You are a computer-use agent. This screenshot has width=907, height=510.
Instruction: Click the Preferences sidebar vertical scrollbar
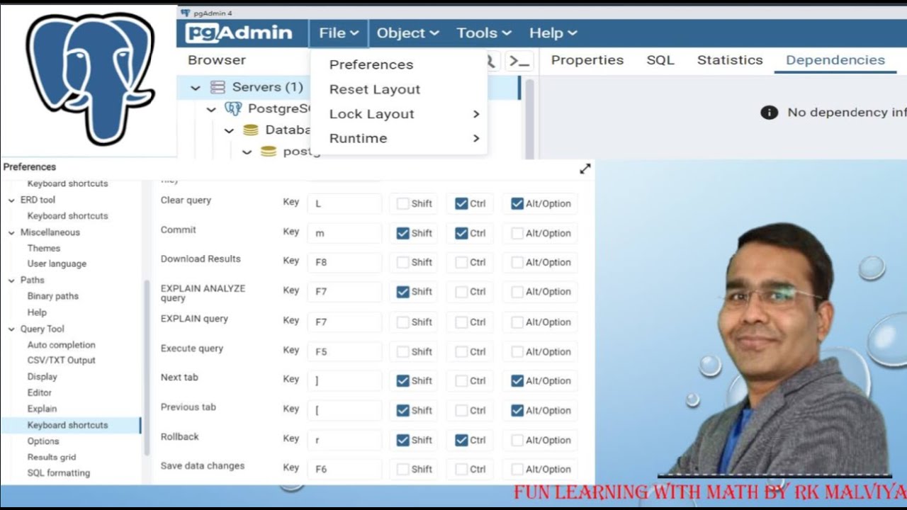147,368
